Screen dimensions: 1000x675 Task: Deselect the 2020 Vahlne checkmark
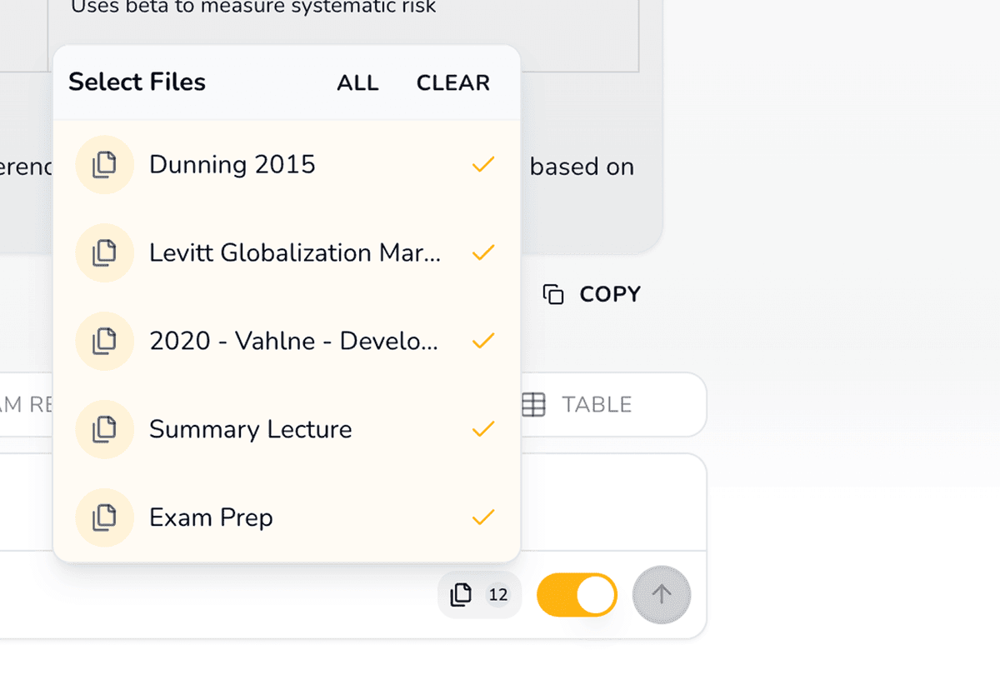[483, 341]
